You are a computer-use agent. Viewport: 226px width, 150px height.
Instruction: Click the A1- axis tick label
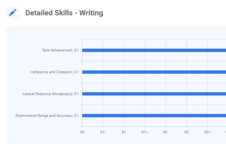(103, 132)
